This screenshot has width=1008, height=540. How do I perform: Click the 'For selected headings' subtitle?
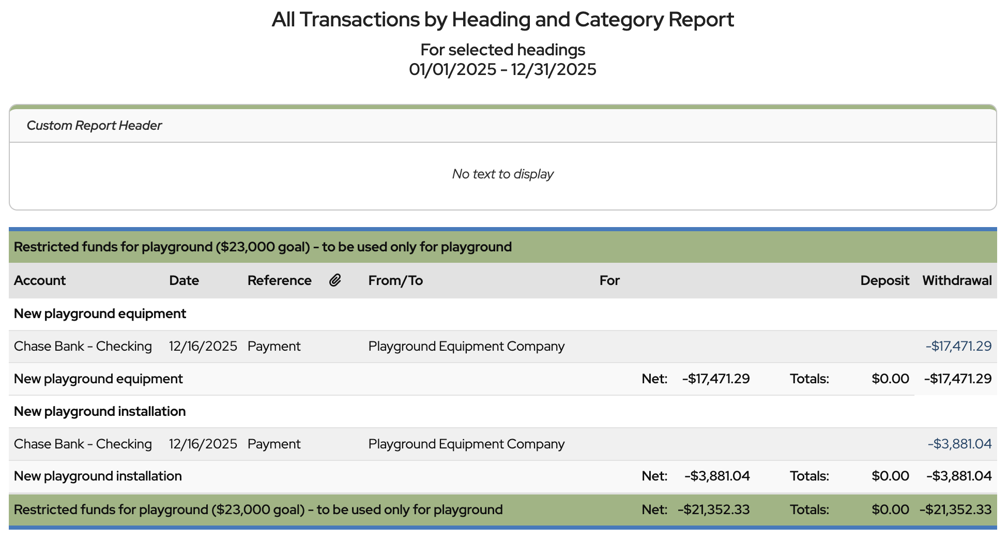502,50
